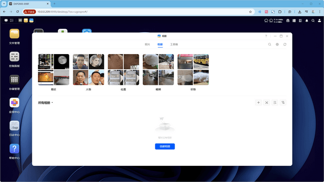
Task: Click the user account icon top right
Action: click(x=319, y=21)
